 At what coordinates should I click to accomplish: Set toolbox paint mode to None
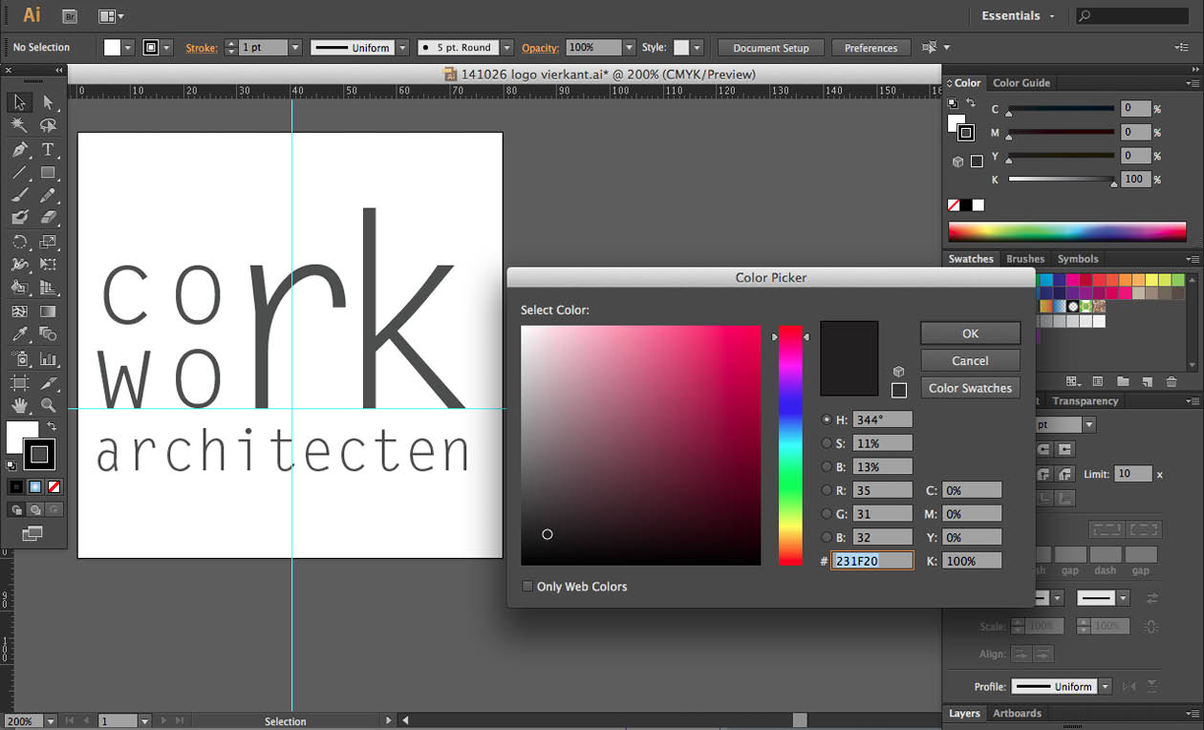click(x=54, y=487)
